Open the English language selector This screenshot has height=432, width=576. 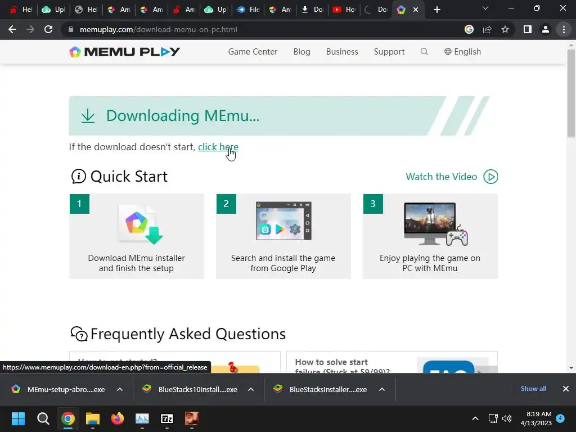pos(462,51)
